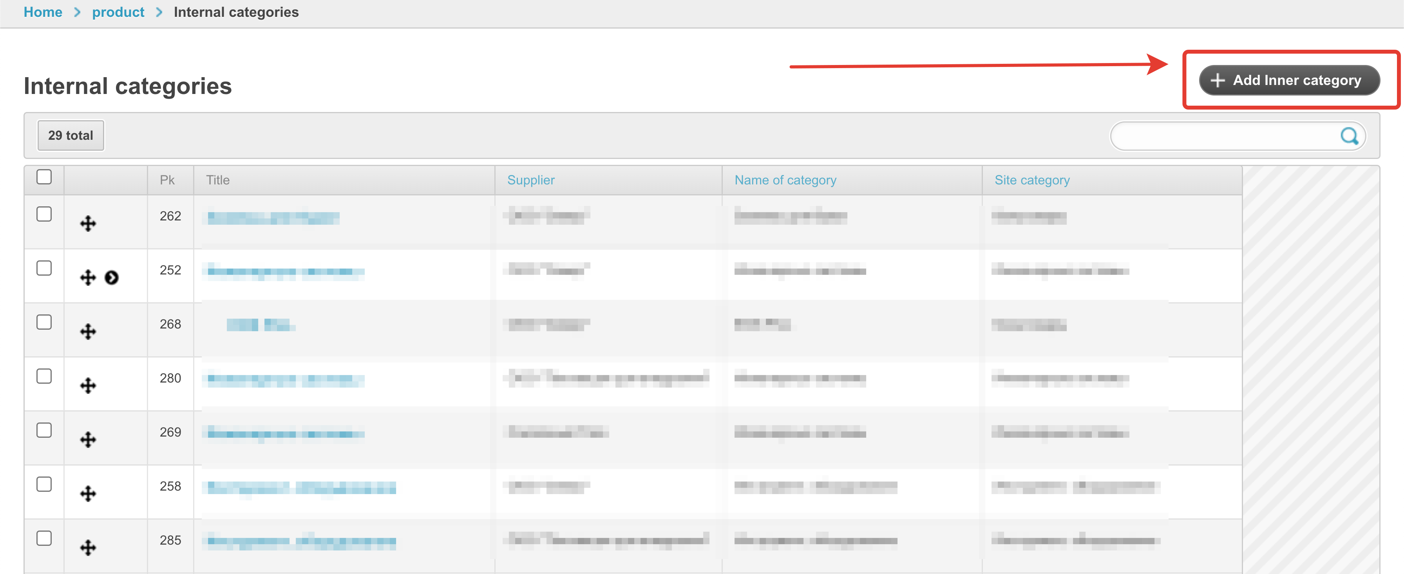Tick the checkbox for row 269
The width and height of the screenshot is (1404, 574).
pyautogui.click(x=44, y=430)
